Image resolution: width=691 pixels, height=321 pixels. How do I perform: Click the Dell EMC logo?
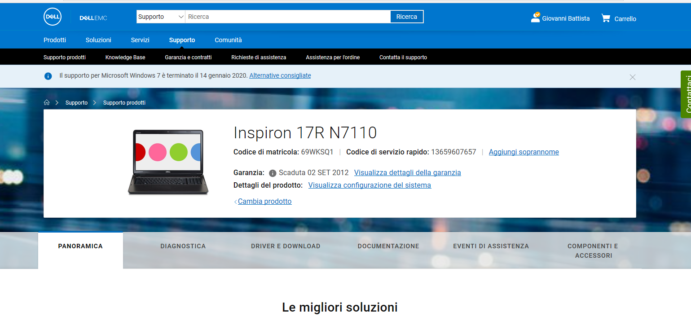(x=93, y=18)
